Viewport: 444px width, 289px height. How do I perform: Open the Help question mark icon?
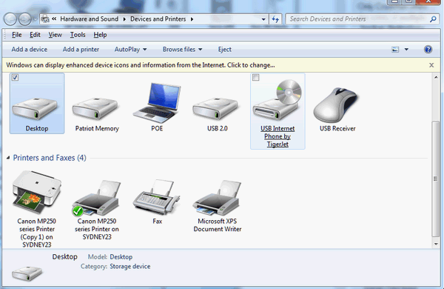pyautogui.click(x=428, y=50)
